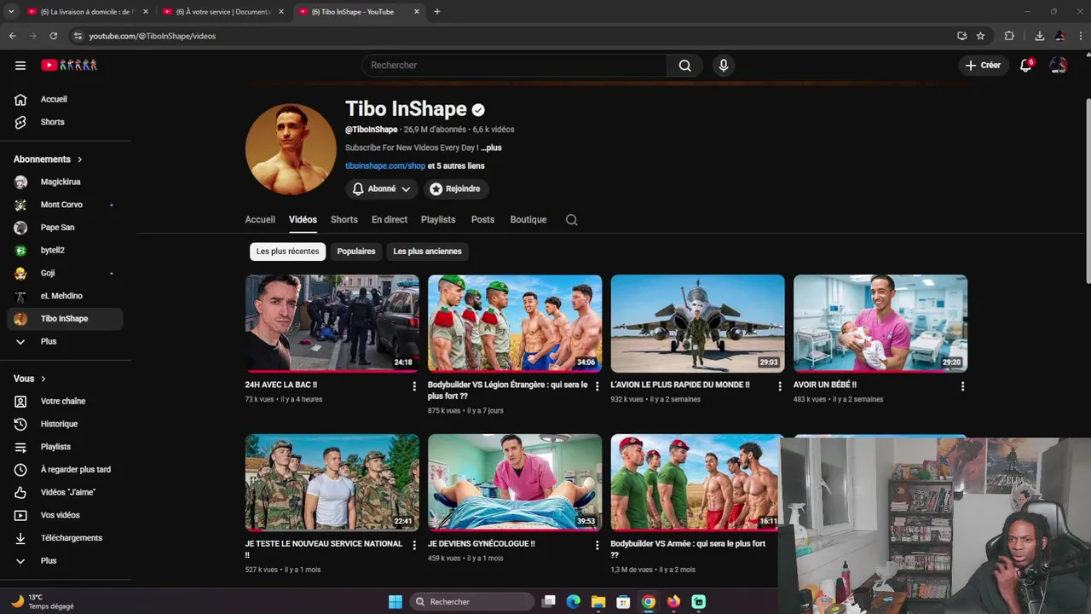Expand channel description with ...plus
The width and height of the screenshot is (1091, 614).
pyautogui.click(x=491, y=148)
